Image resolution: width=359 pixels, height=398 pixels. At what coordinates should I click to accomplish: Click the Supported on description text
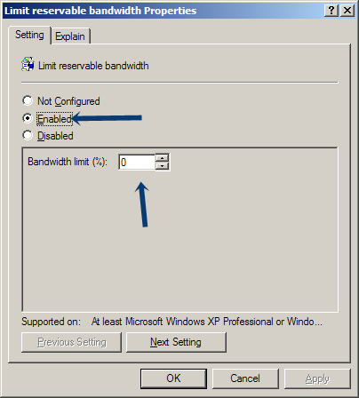207,322
